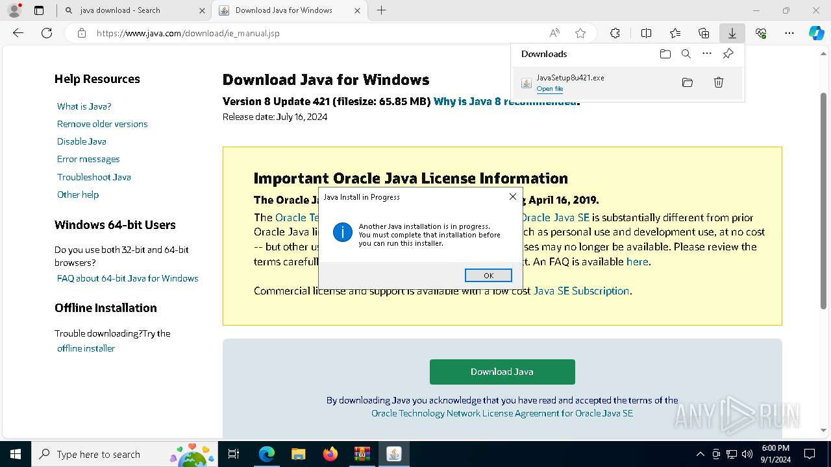This screenshot has height=467, width=831.
Task: Open Task View on the taskbar
Action: tap(234, 454)
